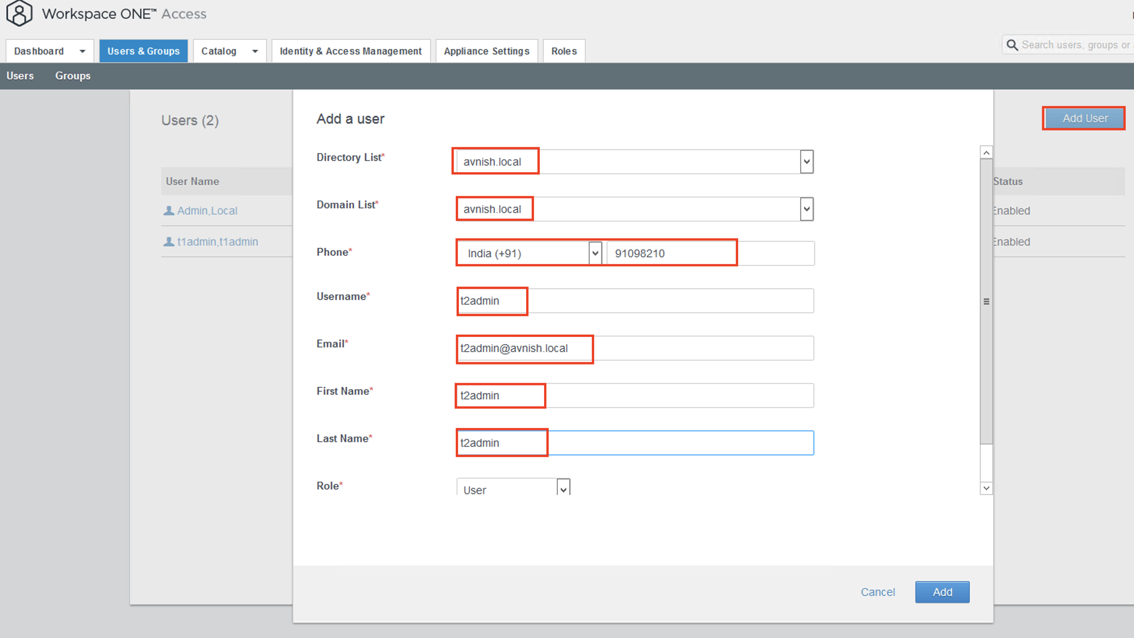Image resolution: width=1134 pixels, height=638 pixels.
Task: Switch to Identity & Access Management tab
Action: pos(350,51)
